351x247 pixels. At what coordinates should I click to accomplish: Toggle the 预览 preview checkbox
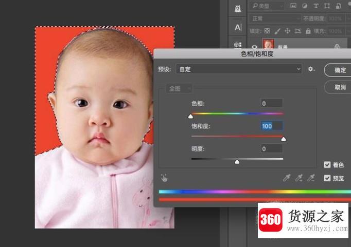pos(327,178)
